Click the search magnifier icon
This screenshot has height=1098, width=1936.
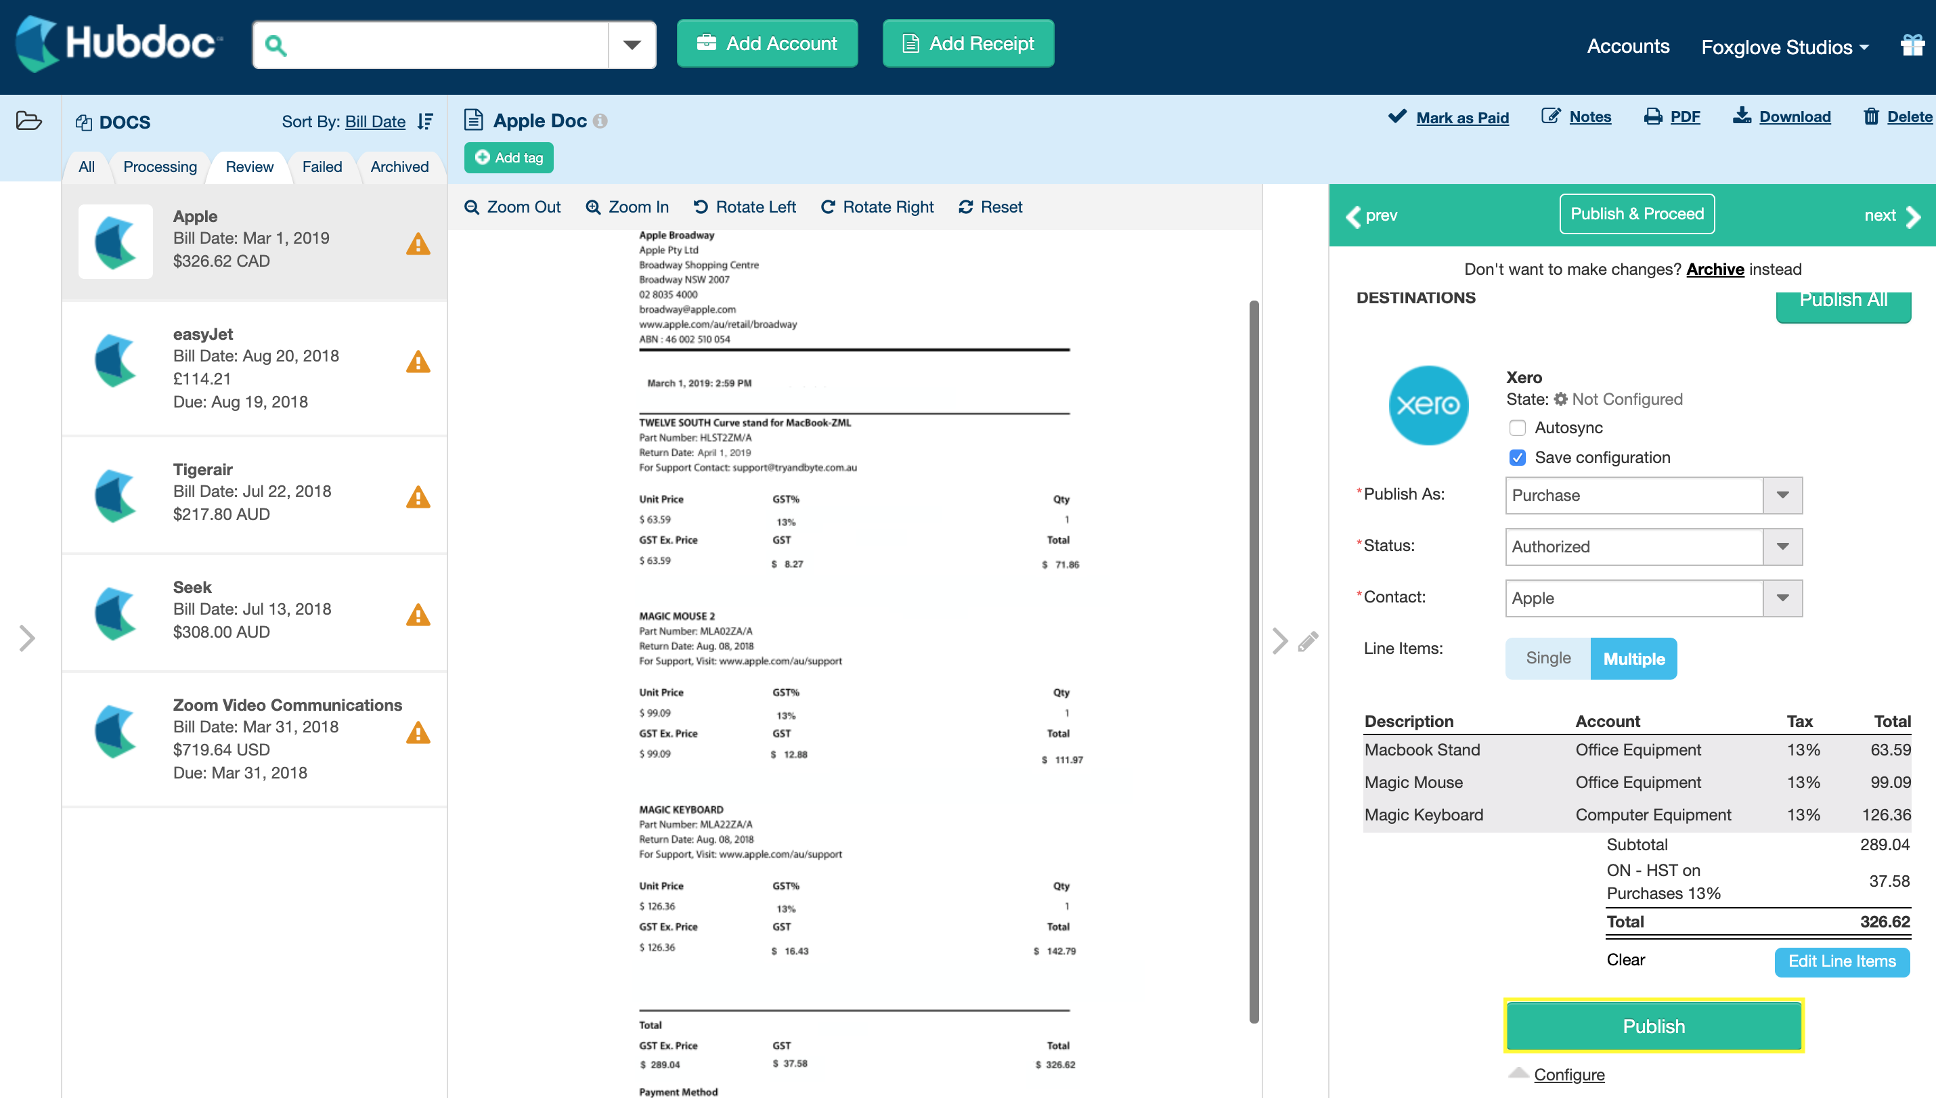coord(276,45)
